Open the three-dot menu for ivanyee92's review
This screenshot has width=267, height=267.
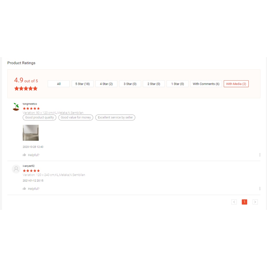260,189
